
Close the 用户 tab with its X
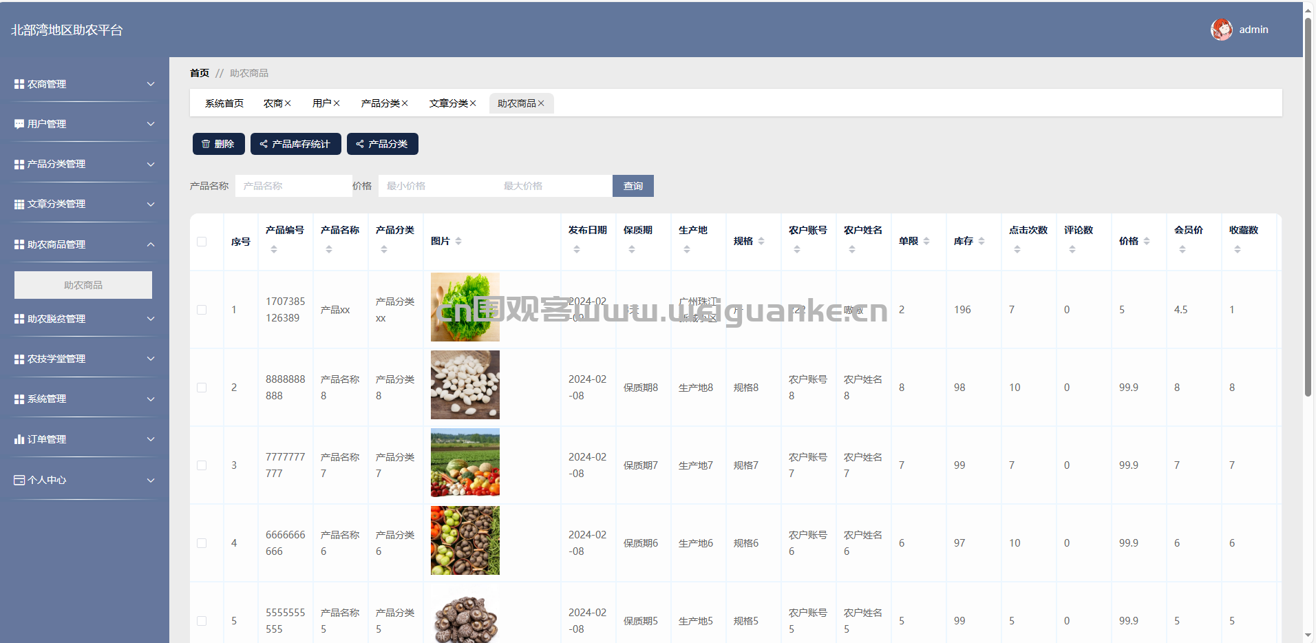[x=337, y=103]
